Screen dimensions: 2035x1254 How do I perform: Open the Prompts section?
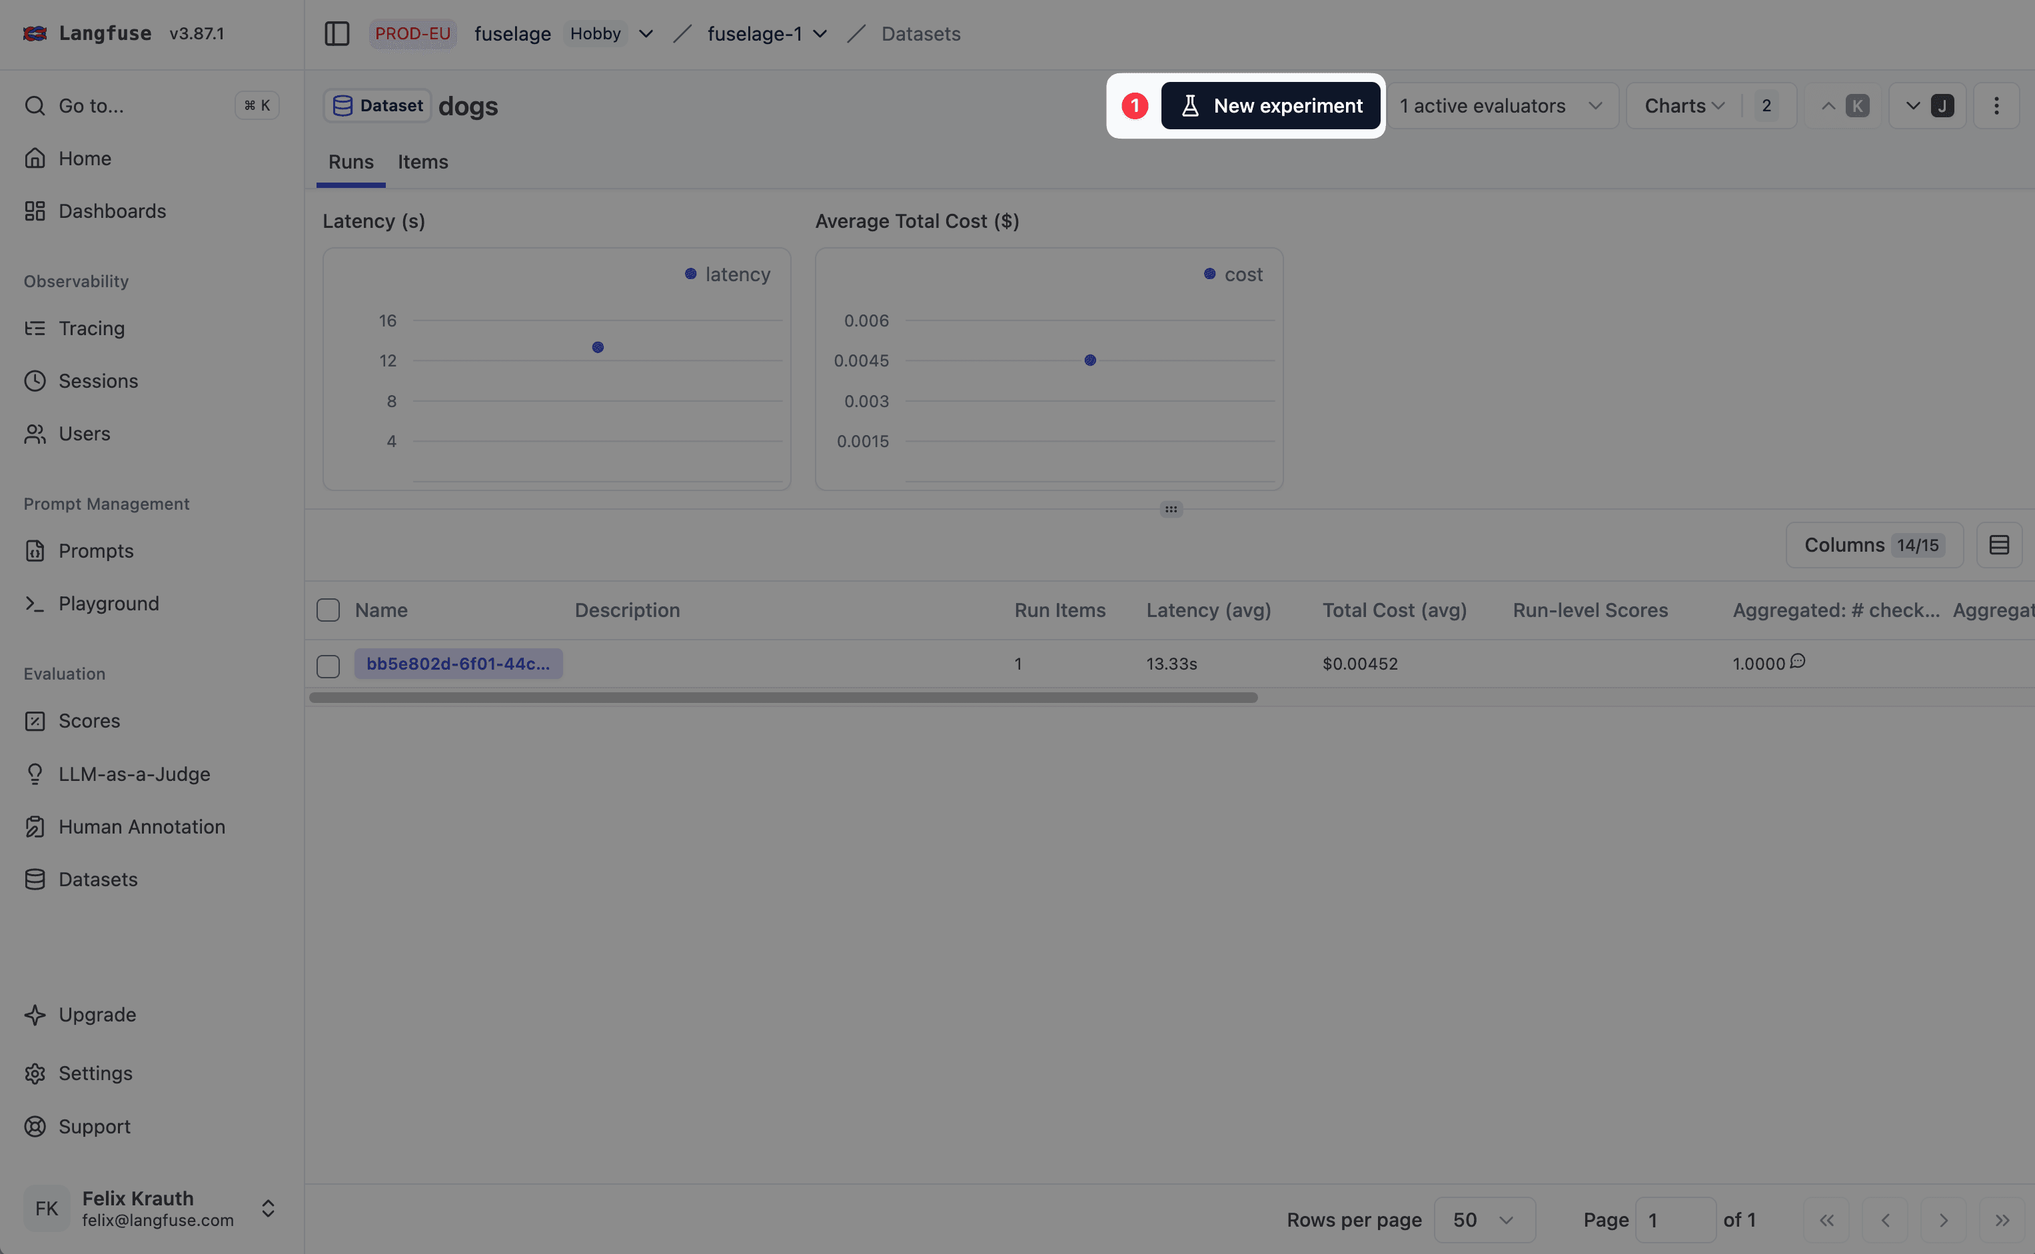pyautogui.click(x=95, y=550)
